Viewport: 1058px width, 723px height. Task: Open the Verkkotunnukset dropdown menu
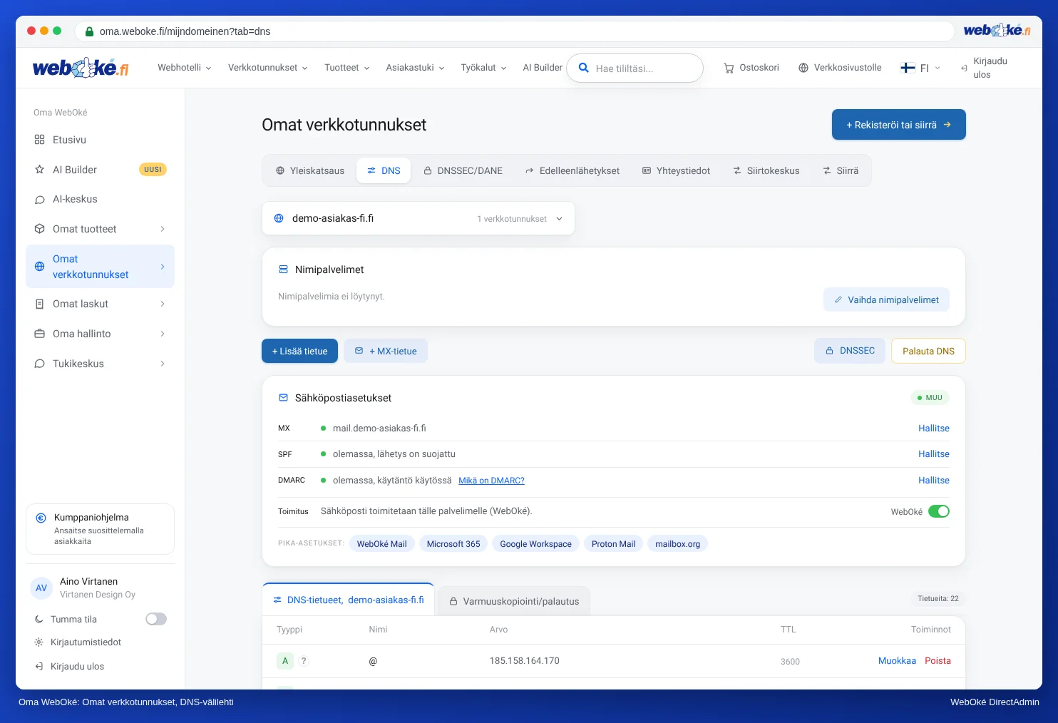tap(268, 68)
